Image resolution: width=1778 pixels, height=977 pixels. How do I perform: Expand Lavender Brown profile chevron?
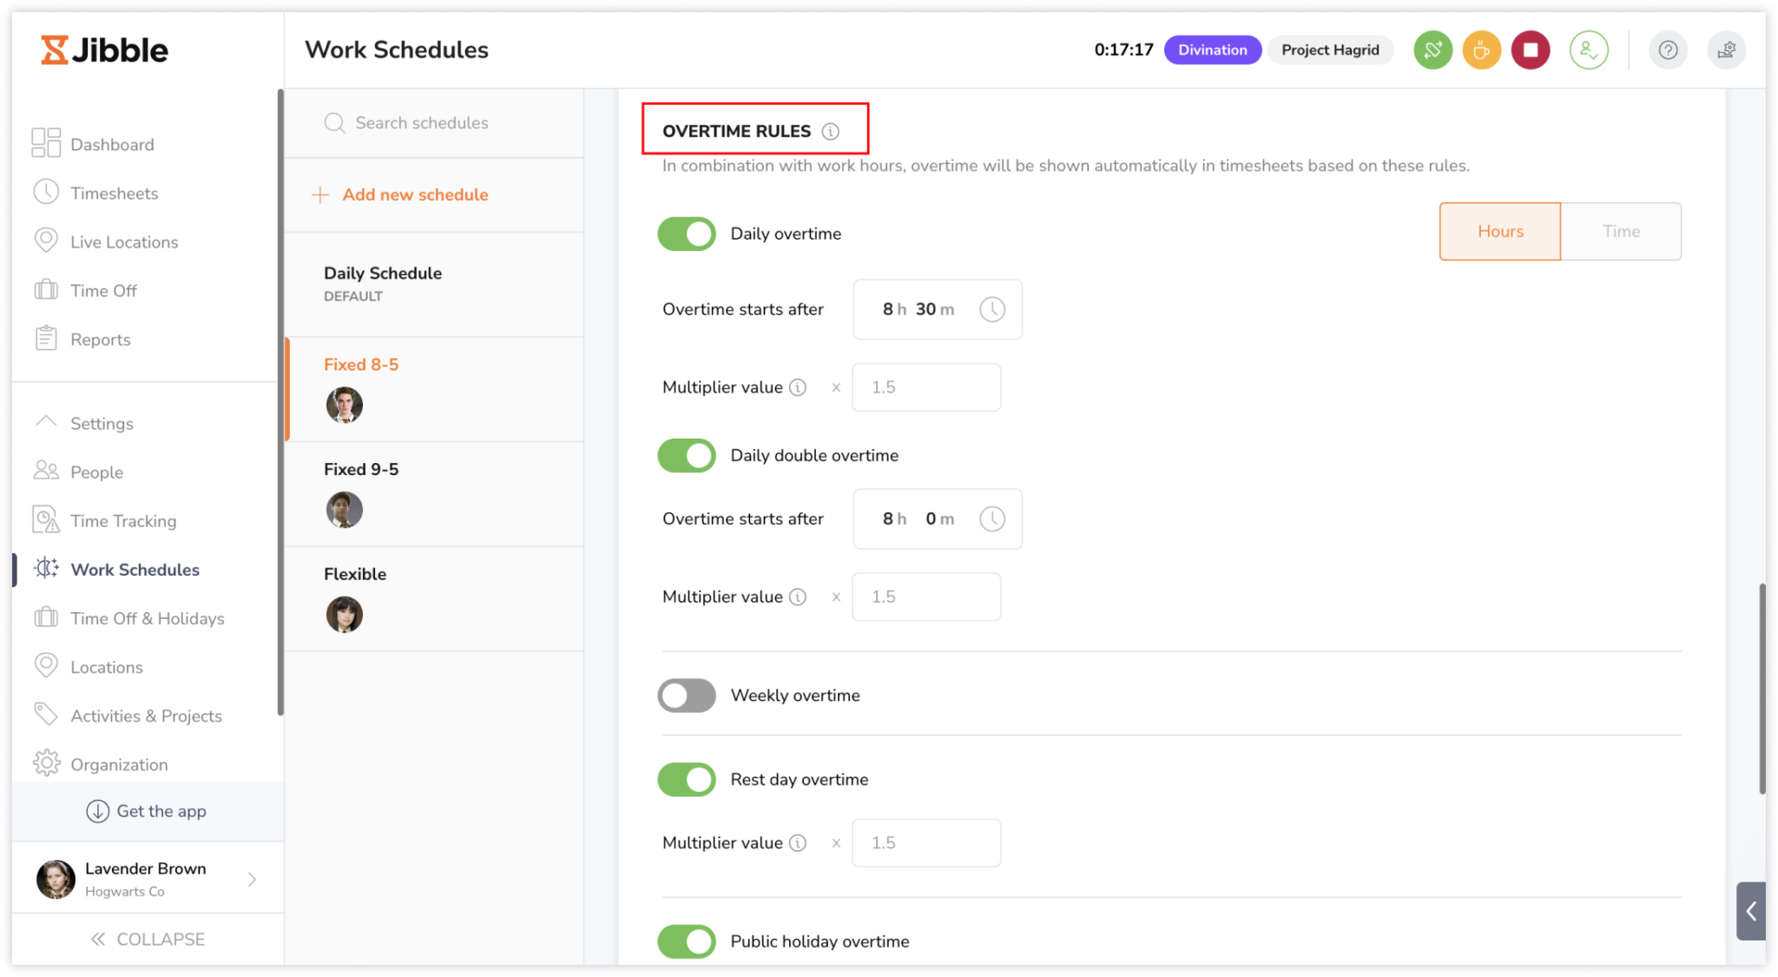click(252, 879)
